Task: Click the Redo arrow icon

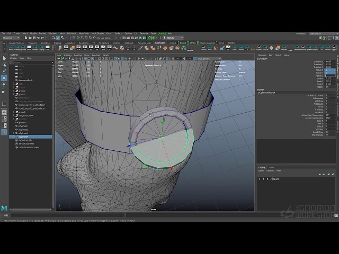Action: (x=42, y=38)
